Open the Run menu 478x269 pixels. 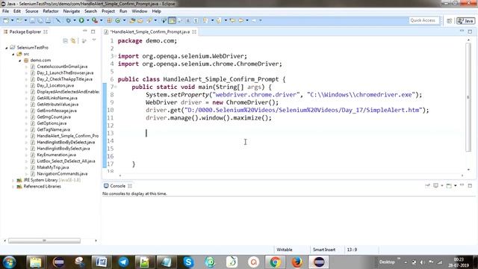tap(123, 11)
